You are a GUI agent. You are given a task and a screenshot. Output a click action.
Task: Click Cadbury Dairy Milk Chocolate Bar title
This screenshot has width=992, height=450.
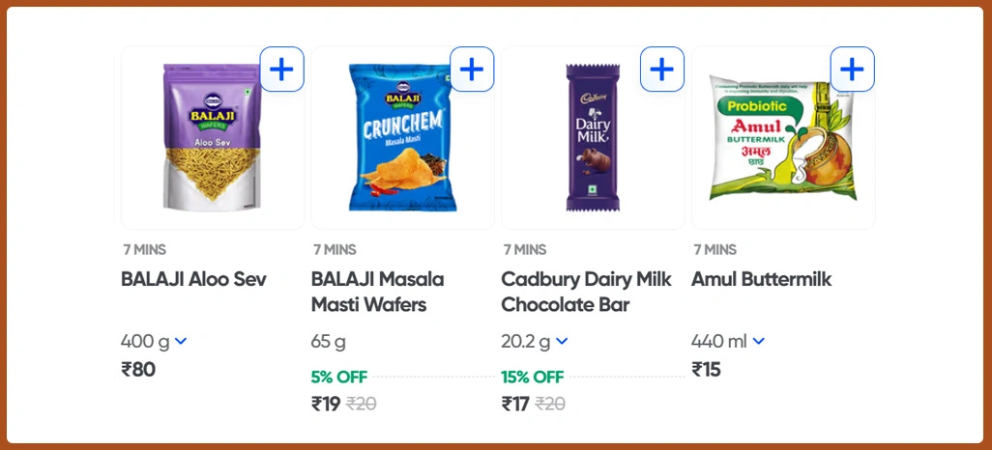(586, 292)
